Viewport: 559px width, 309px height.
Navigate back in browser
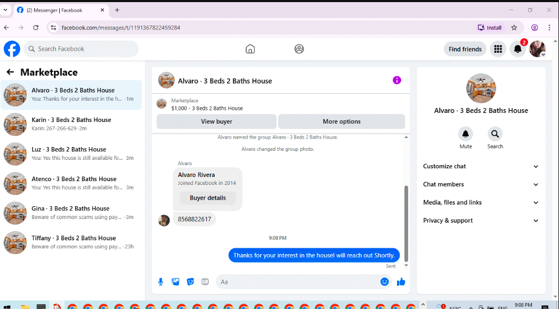[6, 28]
